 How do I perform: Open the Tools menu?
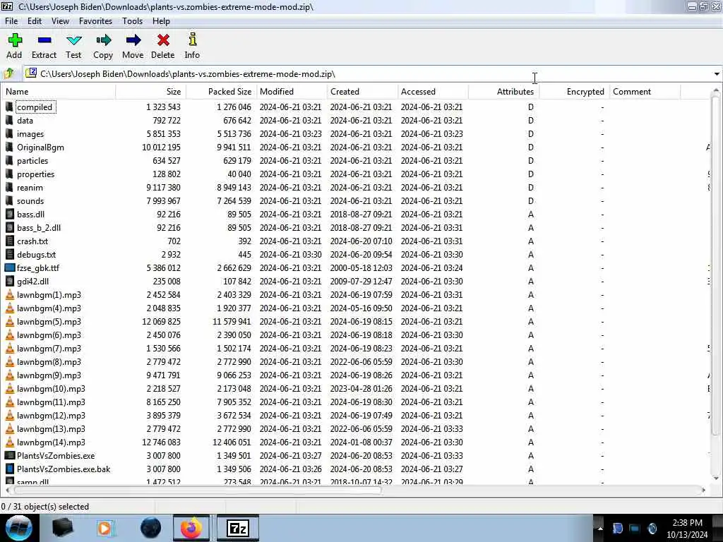click(132, 21)
